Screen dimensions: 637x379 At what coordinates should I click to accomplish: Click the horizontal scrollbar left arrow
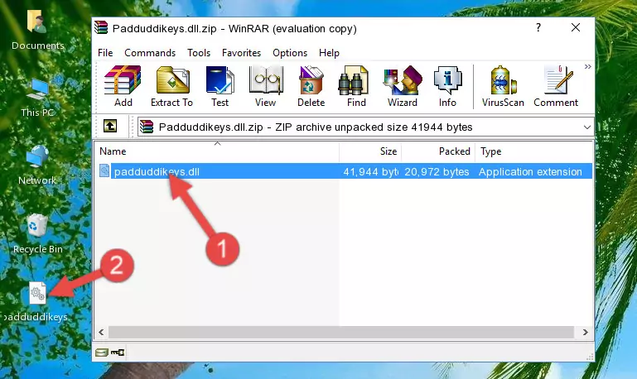tap(102, 333)
